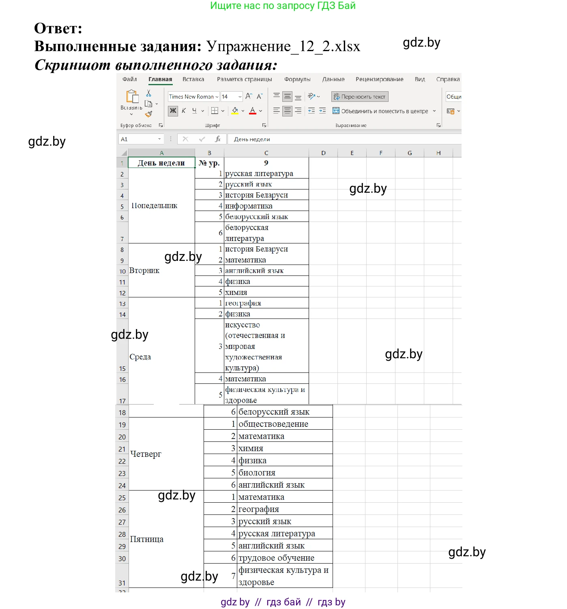Open the font color dropdown arrow

260,110
